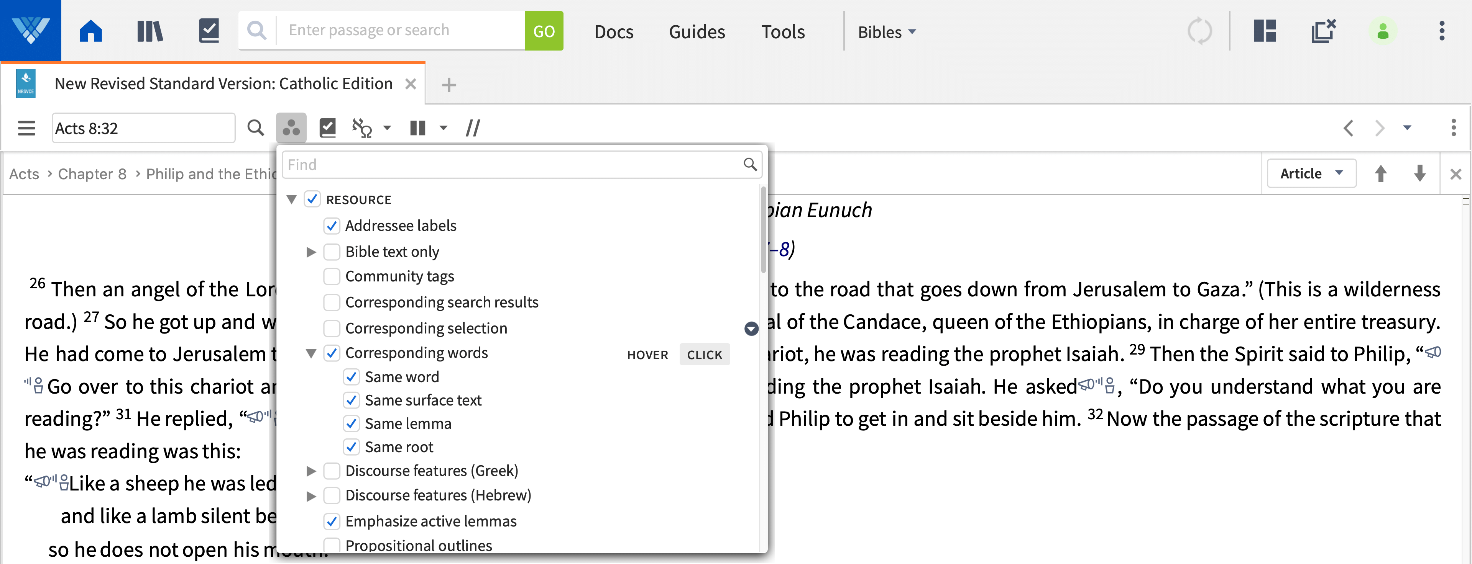Open the visual filters icon
Screen dimensions: 1472x564
[291, 128]
